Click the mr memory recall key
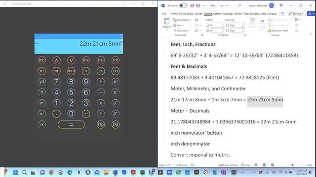The width and height of the screenshot is (316, 177). point(116,60)
